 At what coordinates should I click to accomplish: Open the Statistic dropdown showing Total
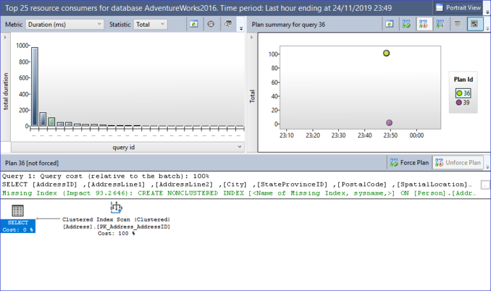point(150,24)
